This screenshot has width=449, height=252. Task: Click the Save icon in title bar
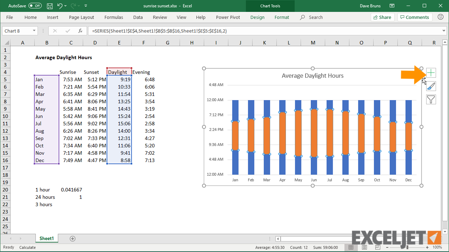pyautogui.click(x=50, y=6)
